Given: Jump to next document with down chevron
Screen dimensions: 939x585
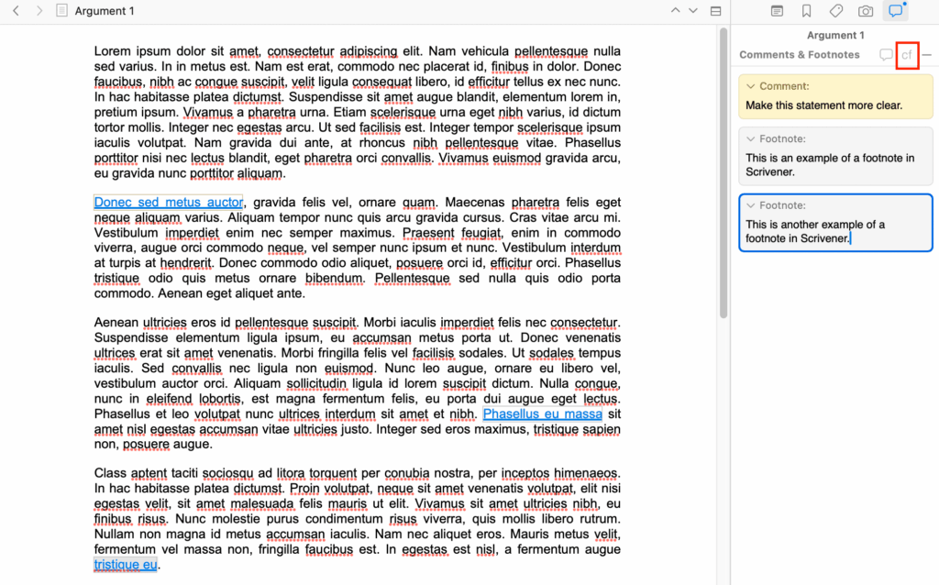Looking at the screenshot, I should pos(693,10).
